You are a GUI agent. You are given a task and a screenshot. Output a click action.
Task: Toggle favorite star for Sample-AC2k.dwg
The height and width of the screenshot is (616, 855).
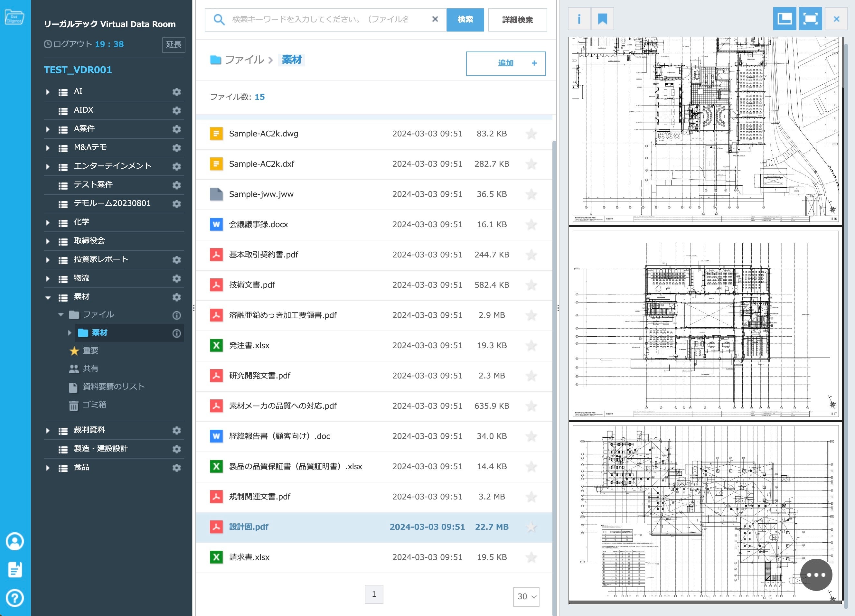[531, 134]
